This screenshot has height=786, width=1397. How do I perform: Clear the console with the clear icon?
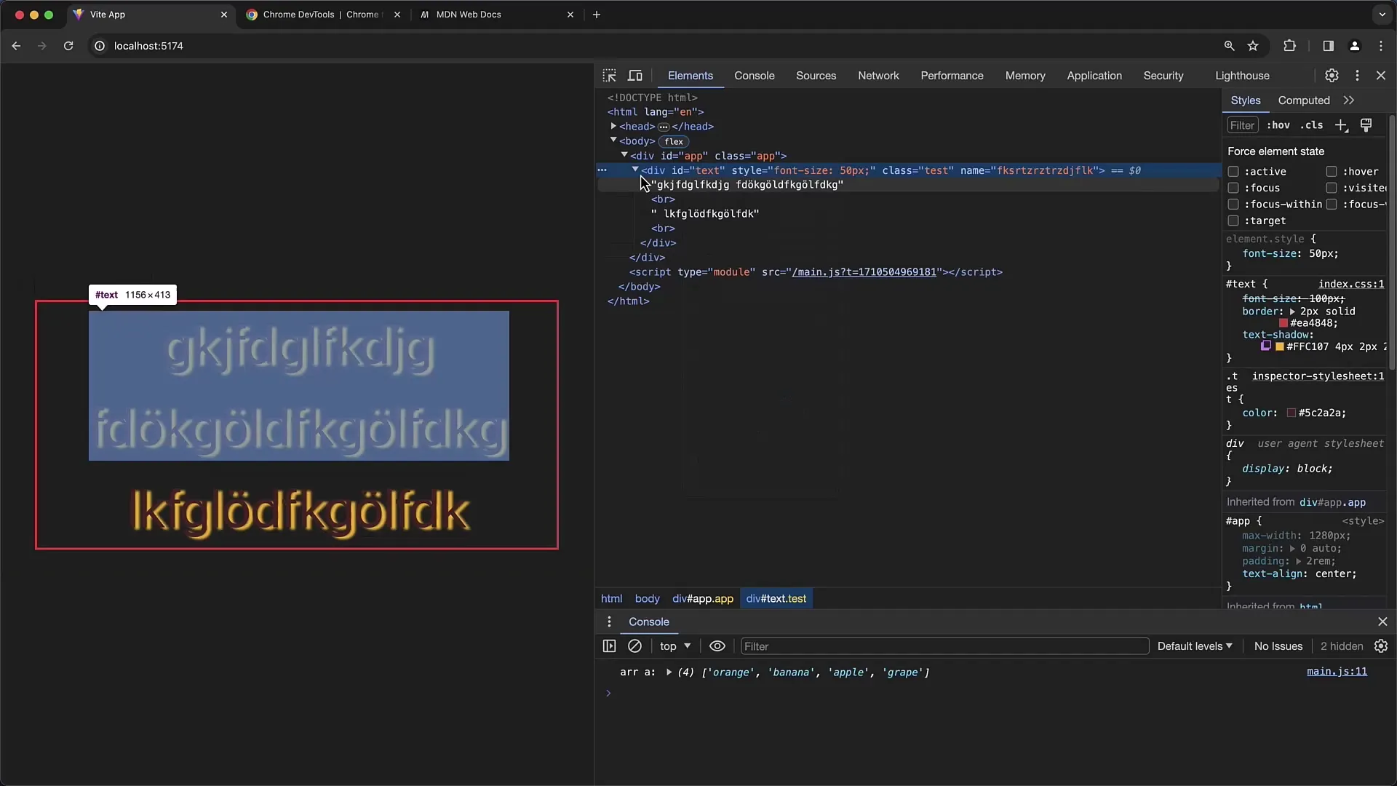coord(634,646)
